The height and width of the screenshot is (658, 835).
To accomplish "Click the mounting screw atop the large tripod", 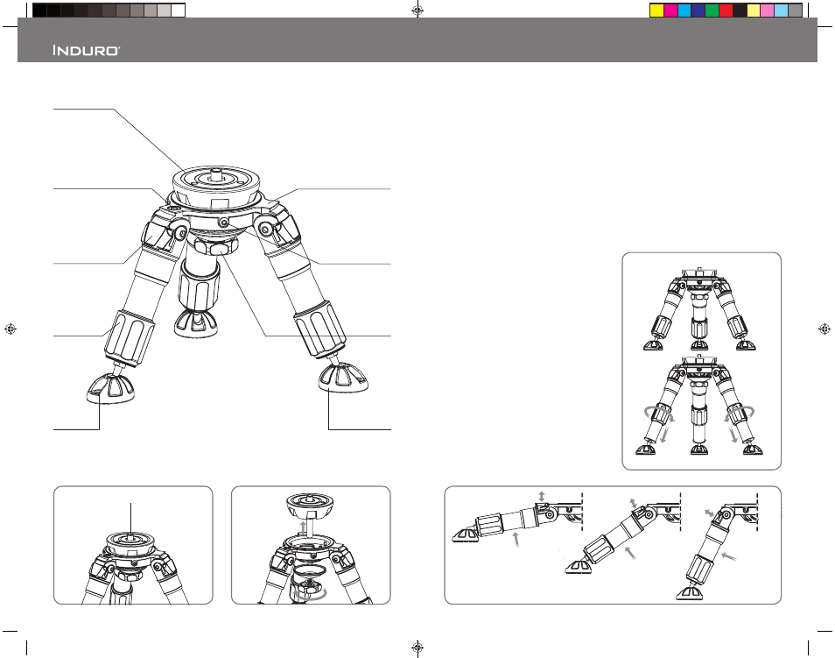I will (216, 174).
